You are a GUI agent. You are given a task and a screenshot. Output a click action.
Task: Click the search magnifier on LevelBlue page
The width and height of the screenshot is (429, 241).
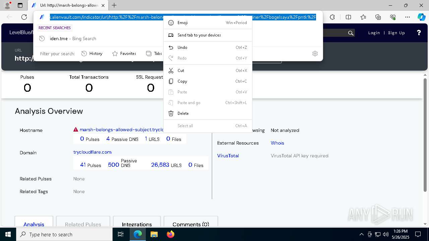coord(351,33)
